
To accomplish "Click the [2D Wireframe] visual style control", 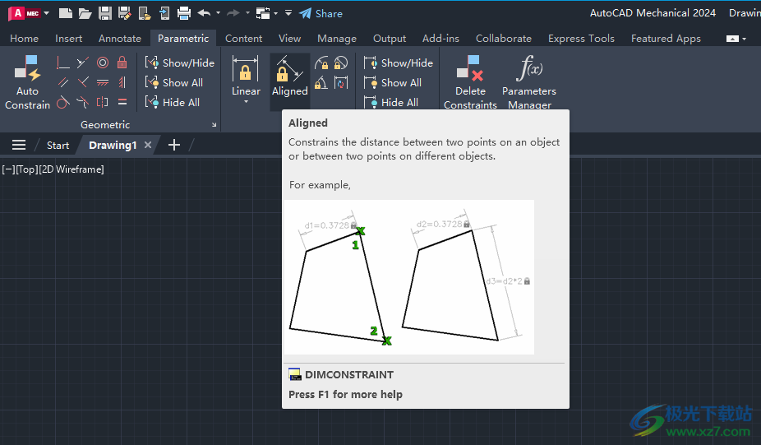I will (71, 169).
